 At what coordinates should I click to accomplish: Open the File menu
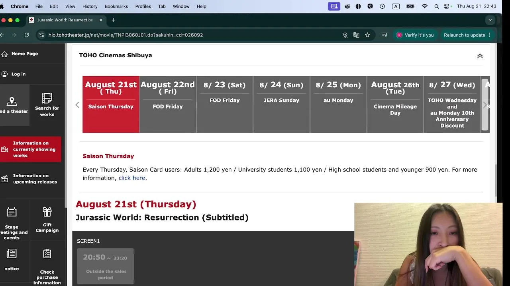click(39, 6)
